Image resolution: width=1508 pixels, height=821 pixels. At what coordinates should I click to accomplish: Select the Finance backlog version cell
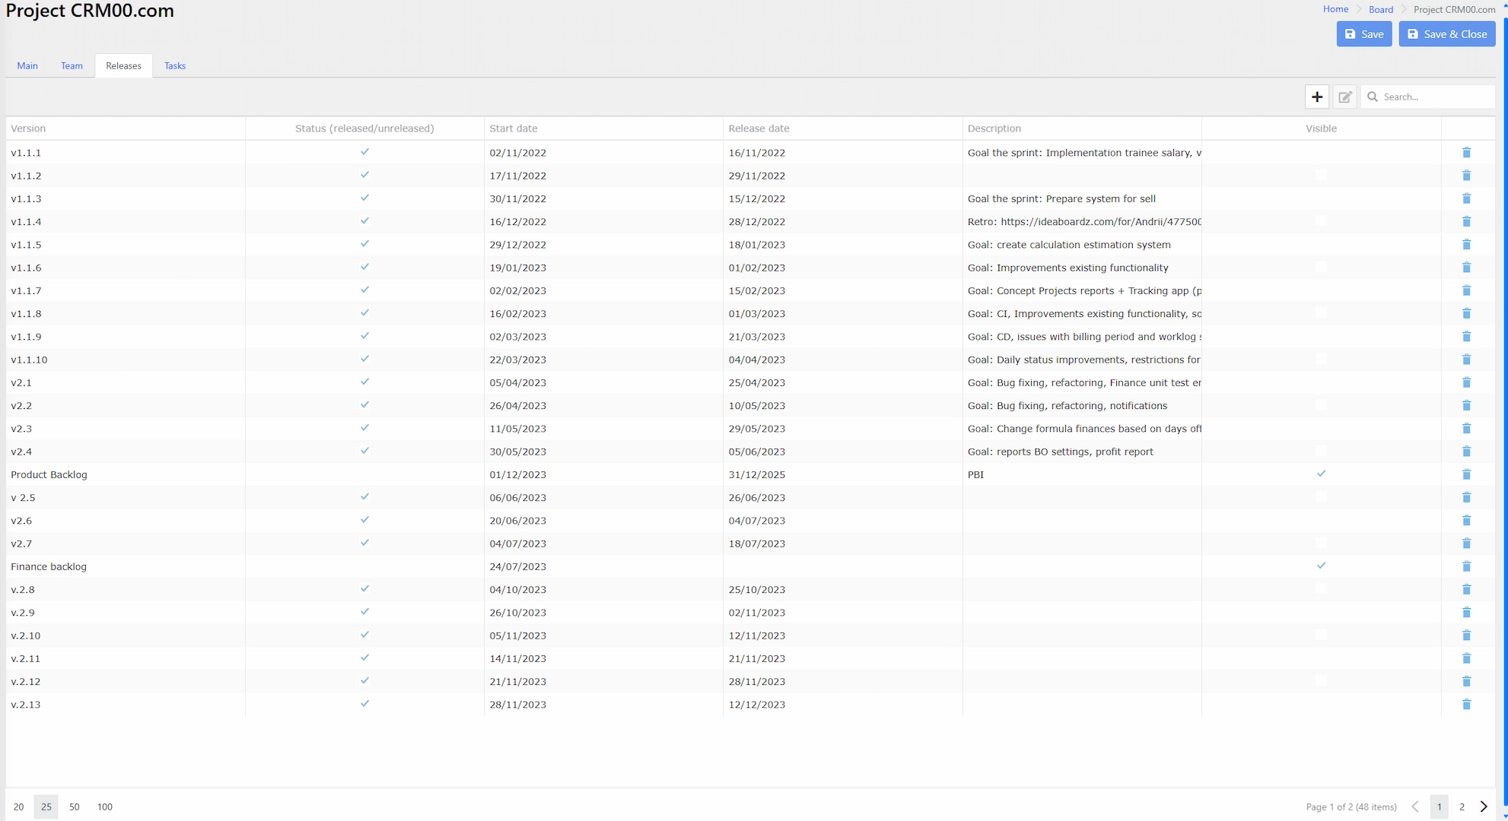pos(126,566)
